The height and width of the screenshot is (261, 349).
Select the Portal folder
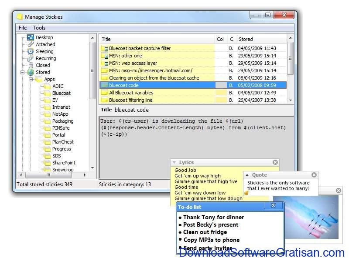pos(58,135)
